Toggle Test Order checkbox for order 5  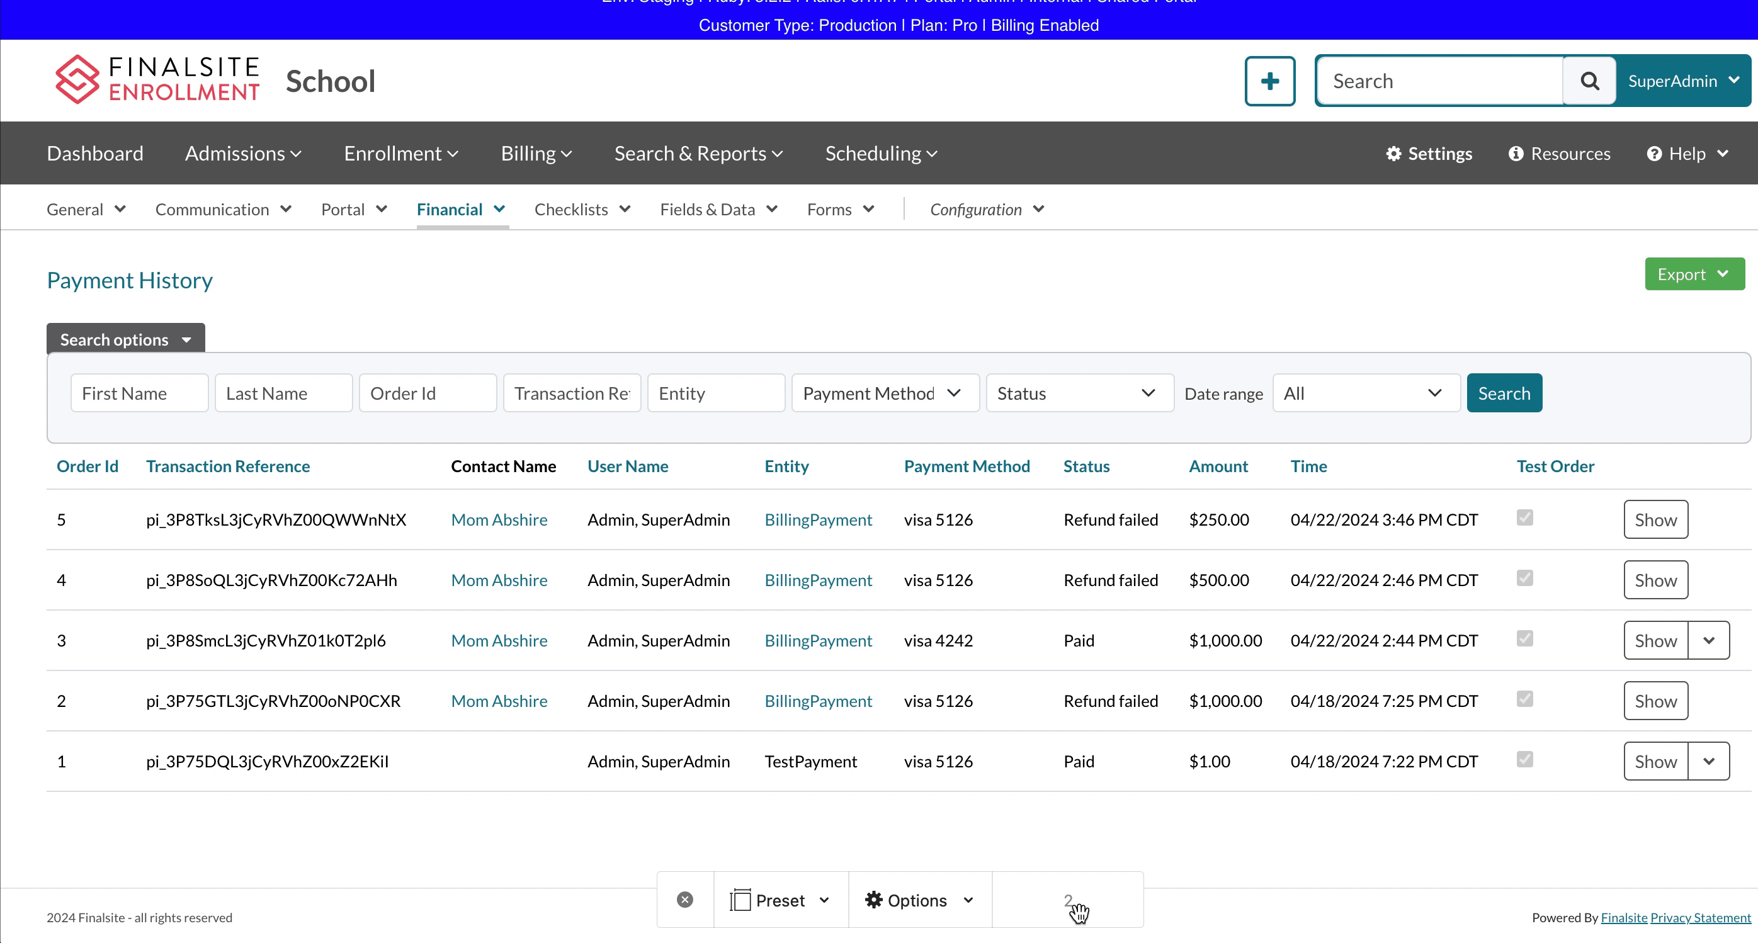coord(1524,518)
